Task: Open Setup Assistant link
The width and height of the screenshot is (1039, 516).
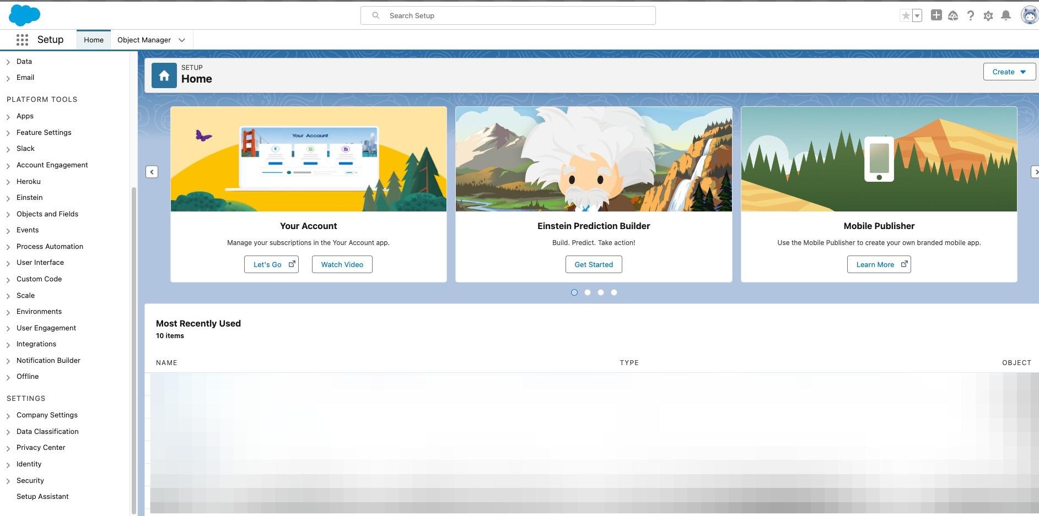Action: pos(42,496)
